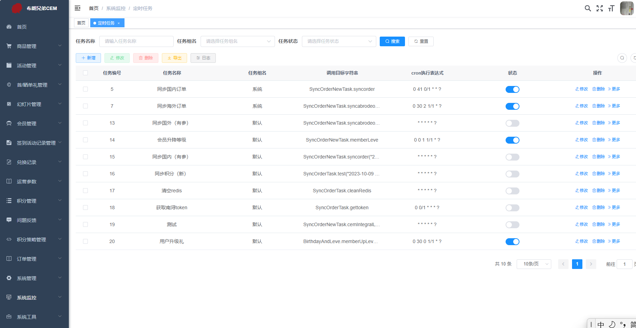Click the 系统管理 gear icon
Image resolution: width=636 pixels, height=328 pixels.
point(9,278)
